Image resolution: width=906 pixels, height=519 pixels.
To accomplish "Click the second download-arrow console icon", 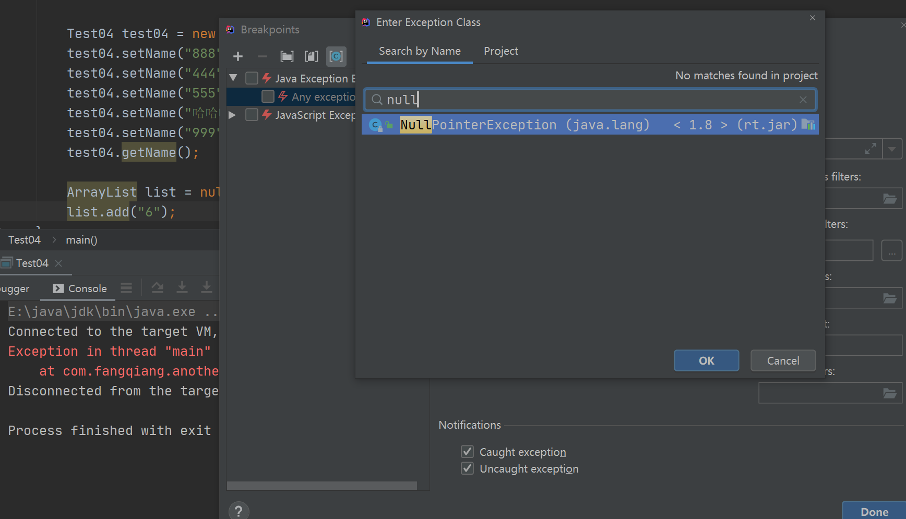I will pyautogui.click(x=207, y=287).
